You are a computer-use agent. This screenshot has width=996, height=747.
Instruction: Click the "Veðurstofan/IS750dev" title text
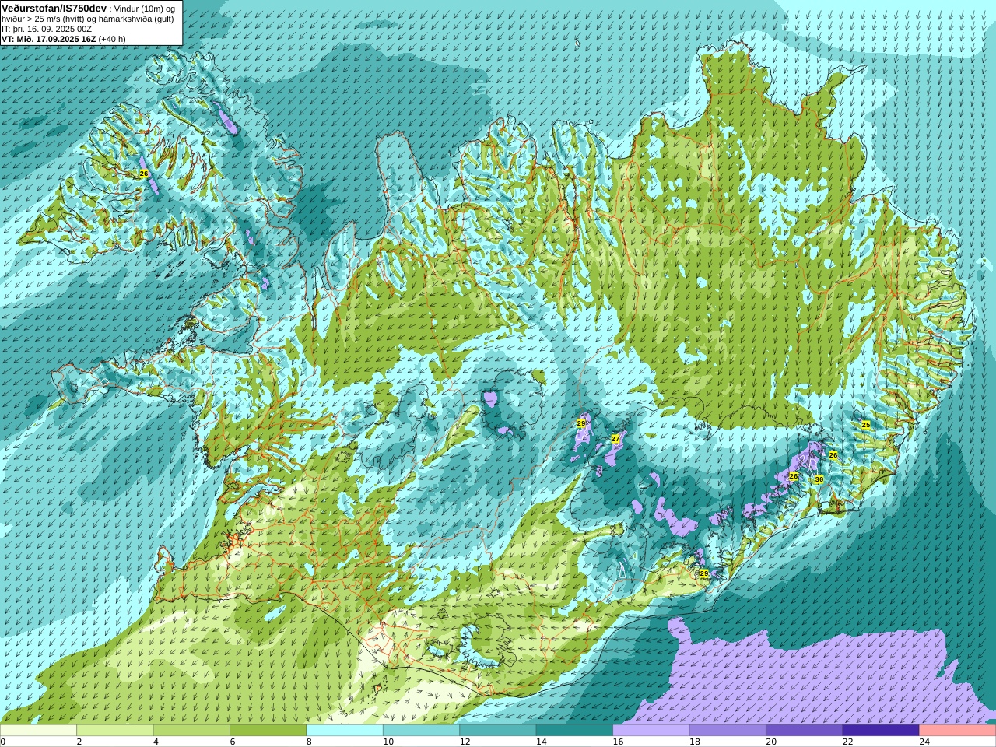click(54, 8)
